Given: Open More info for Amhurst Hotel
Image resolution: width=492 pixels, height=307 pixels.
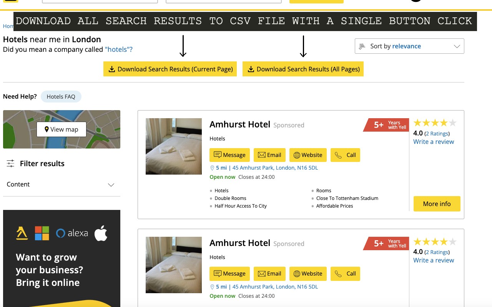Looking at the screenshot, I should [437, 204].
